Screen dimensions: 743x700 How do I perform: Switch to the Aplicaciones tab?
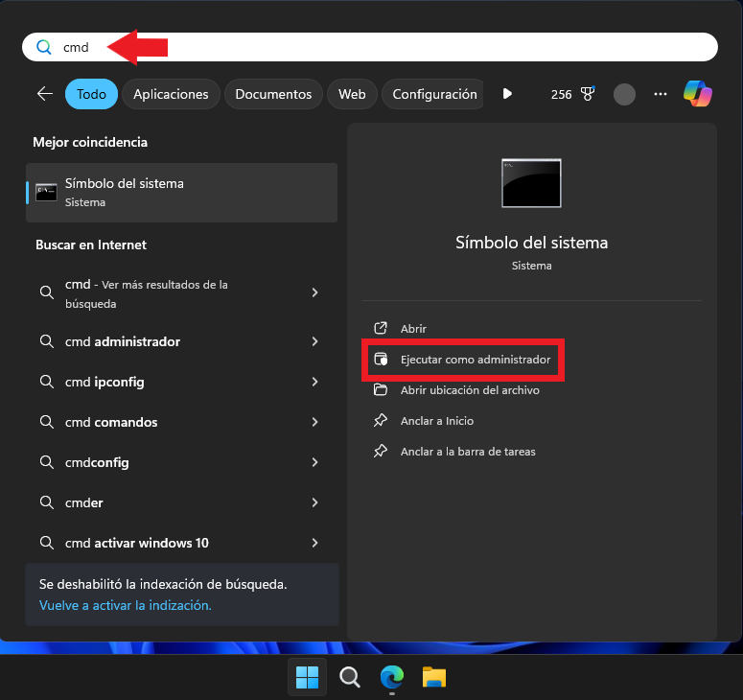tap(171, 94)
